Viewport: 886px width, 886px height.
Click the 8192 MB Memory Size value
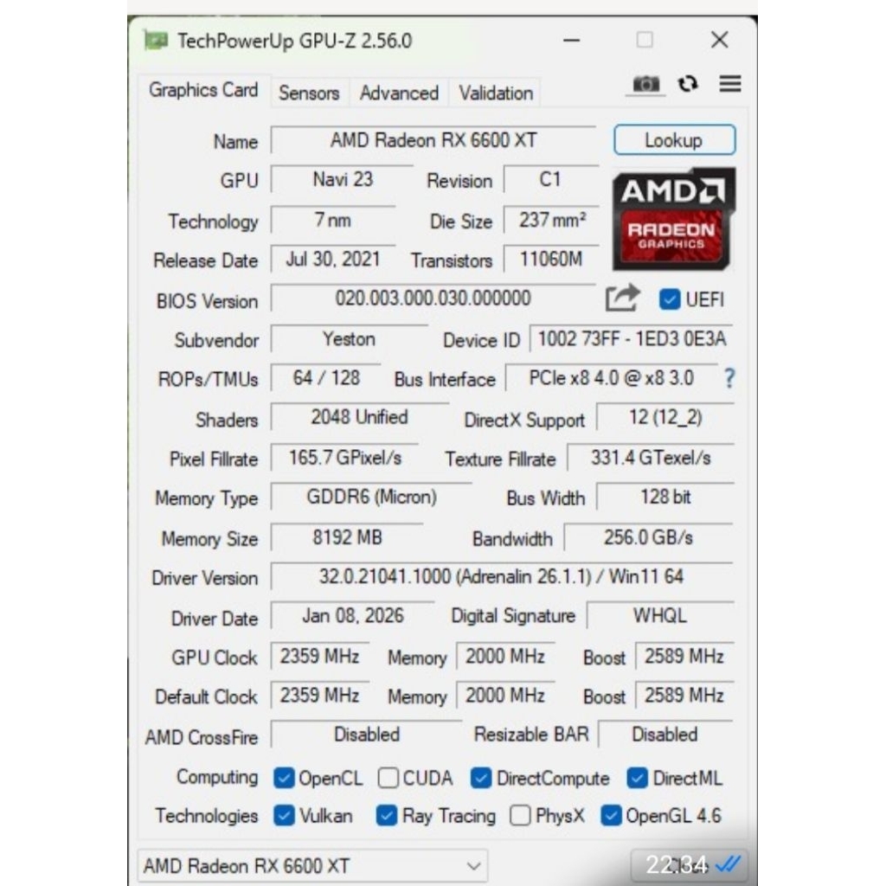pos(347,536)
